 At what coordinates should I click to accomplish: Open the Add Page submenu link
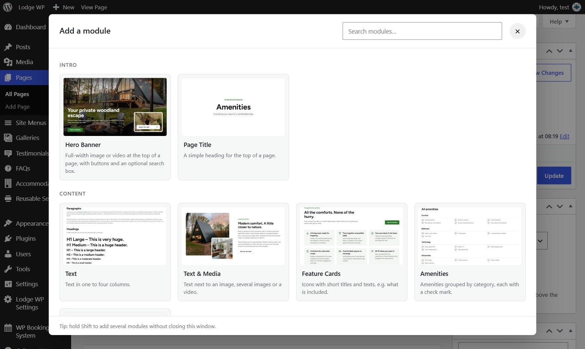pos(18,107)
